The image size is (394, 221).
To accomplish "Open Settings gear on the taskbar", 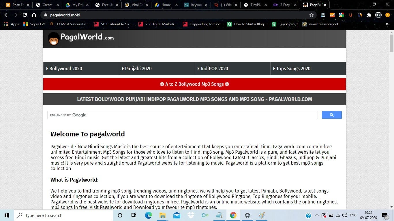I will (x=247, y=215).
